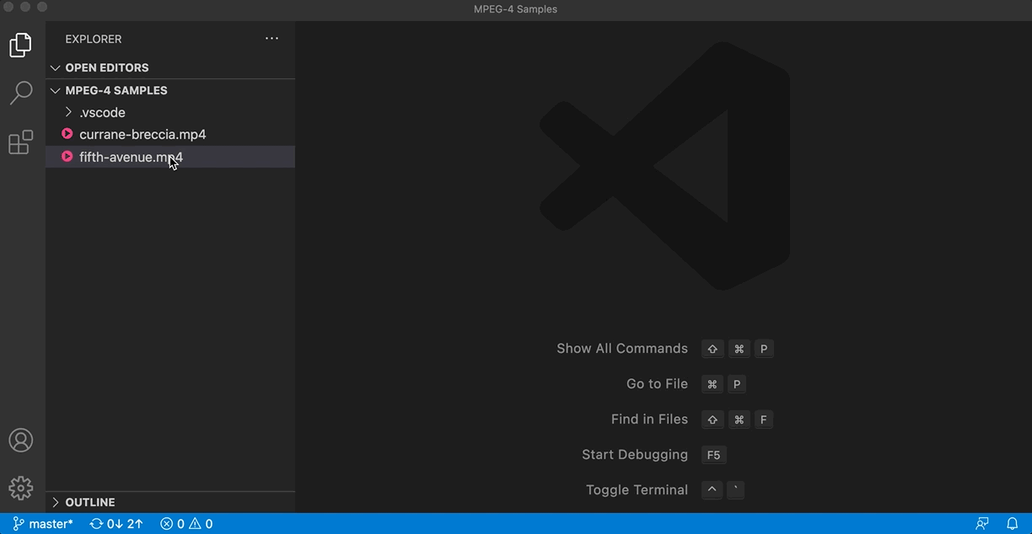The image size is (1032, 534).
Task: Click the EXPLORER panel title
Action: (x=94, y=39)
